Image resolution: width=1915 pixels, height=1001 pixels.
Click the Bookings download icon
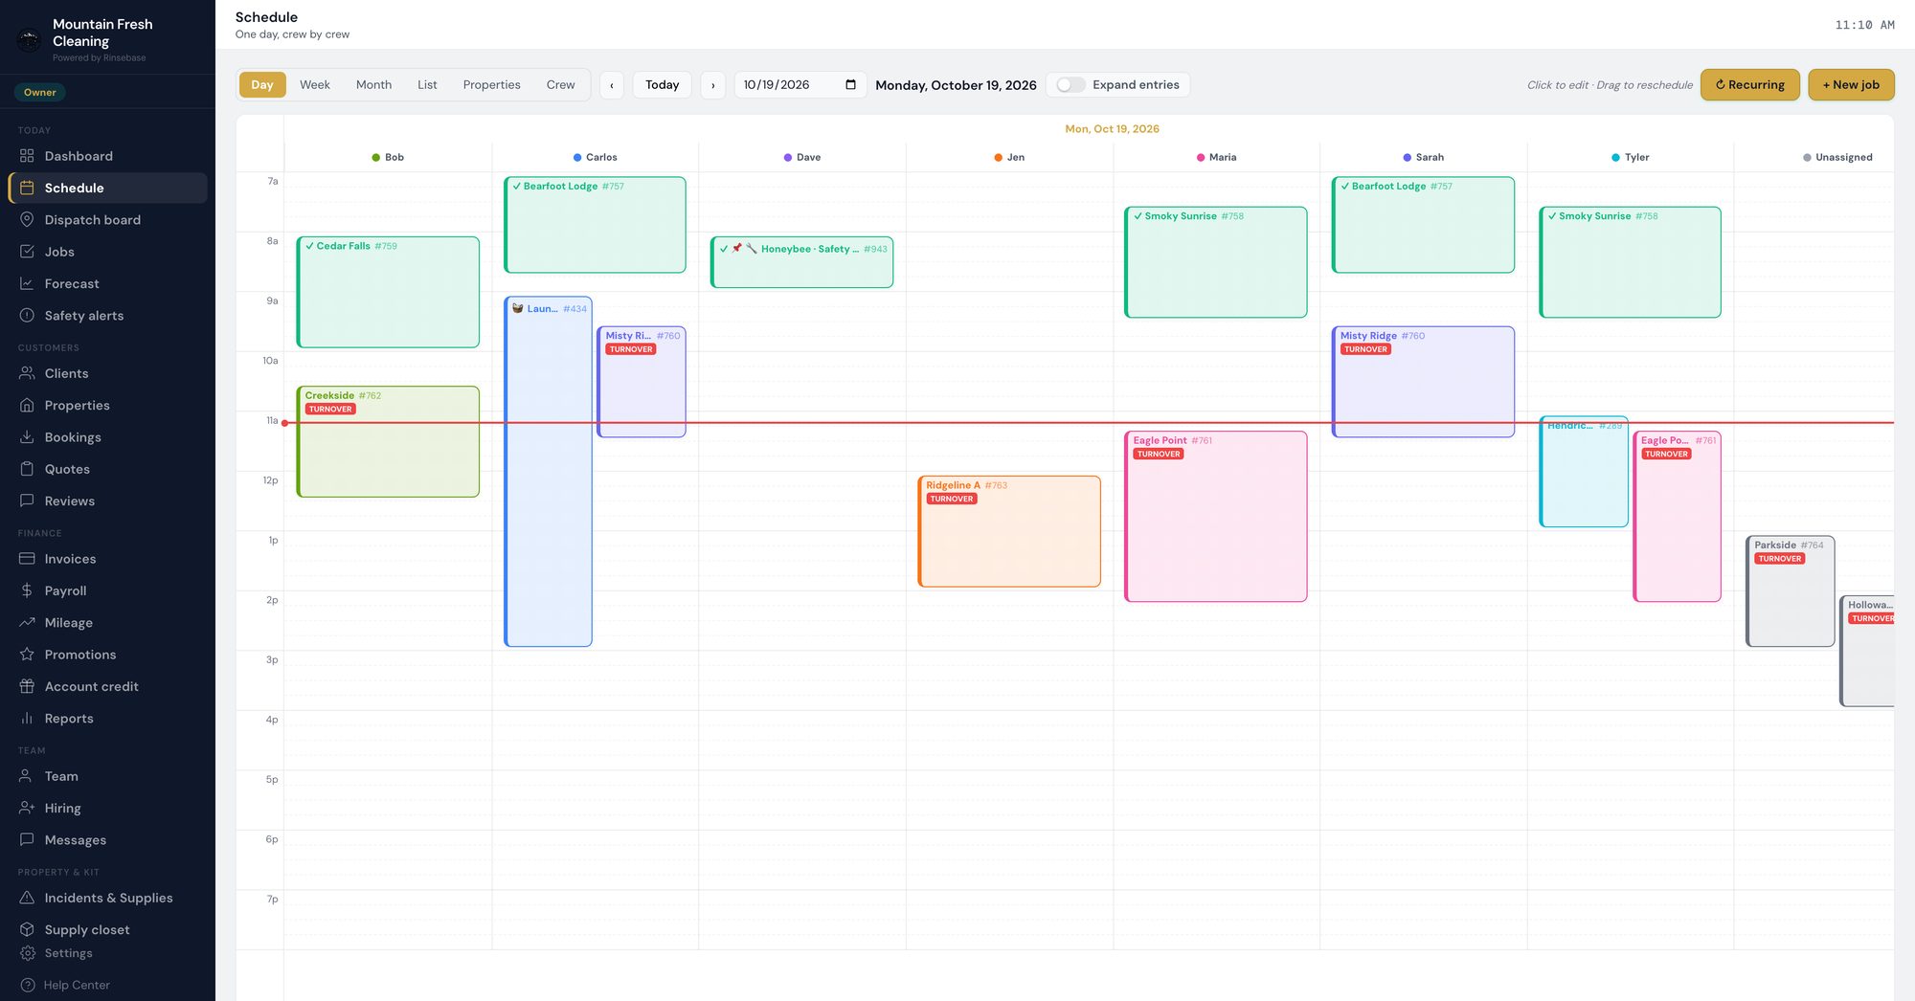[27, 436]
